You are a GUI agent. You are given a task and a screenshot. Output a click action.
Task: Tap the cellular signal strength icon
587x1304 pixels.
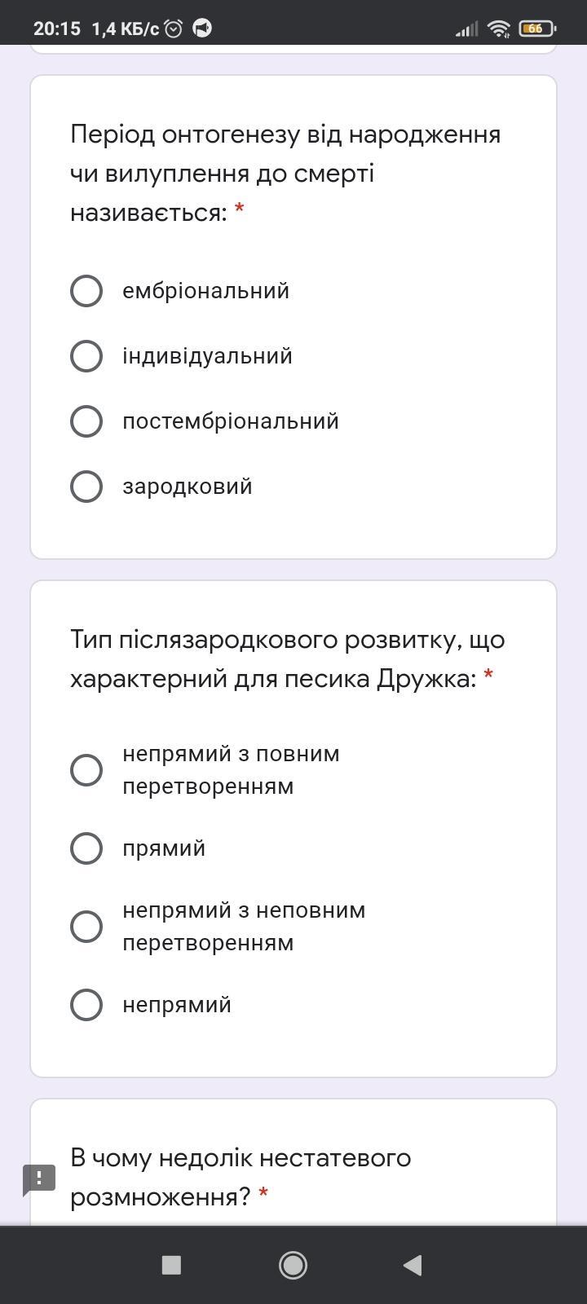pyautogui.click(x=466, y=29)
